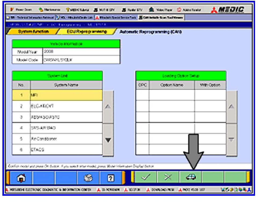Select Air Conditioner system in list
The height and width of the screenshot is (203, 258).
(x=66, y=139)
